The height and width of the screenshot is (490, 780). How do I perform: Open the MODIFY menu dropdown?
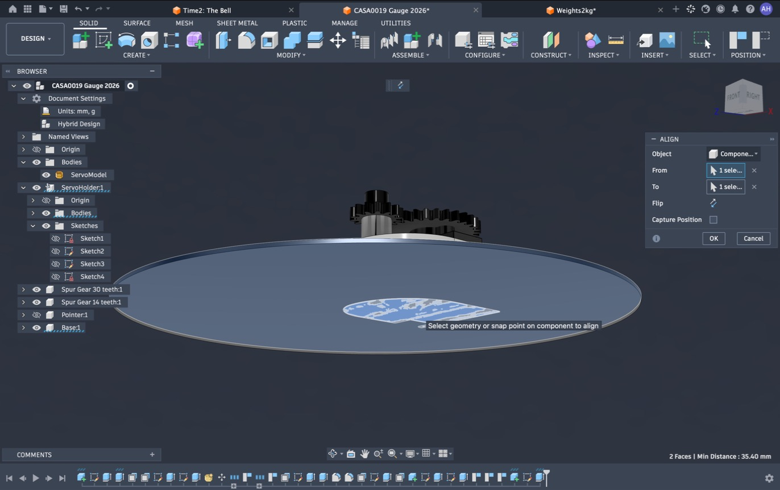tap(291, 55)
